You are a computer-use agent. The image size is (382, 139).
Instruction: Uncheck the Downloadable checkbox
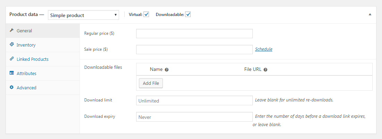[x=188, y=14]
